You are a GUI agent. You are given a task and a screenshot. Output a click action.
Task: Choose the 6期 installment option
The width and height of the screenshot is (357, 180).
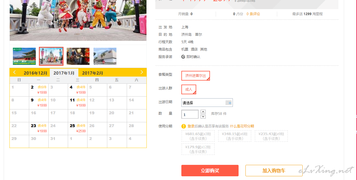coord(235,136)
